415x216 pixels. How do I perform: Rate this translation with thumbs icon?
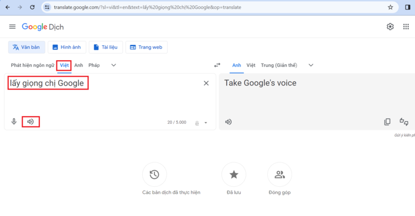click(404, 122)
